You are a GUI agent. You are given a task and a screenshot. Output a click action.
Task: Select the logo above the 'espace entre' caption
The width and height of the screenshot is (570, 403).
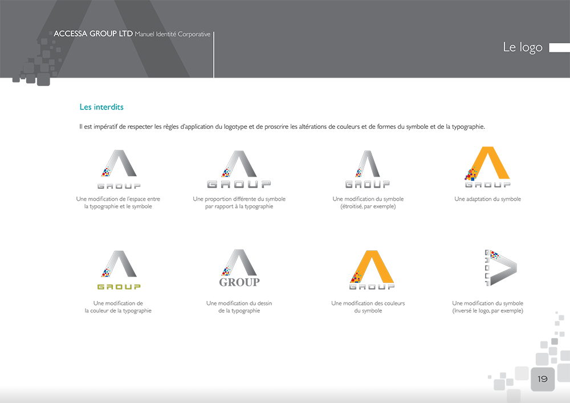[119, 169]
